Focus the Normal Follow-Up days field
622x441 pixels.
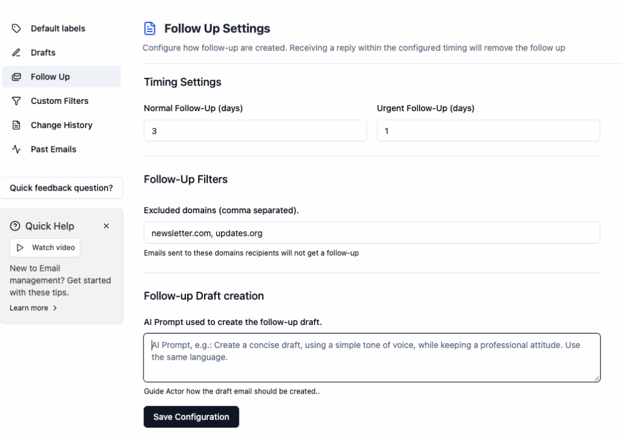coord(255,131)
